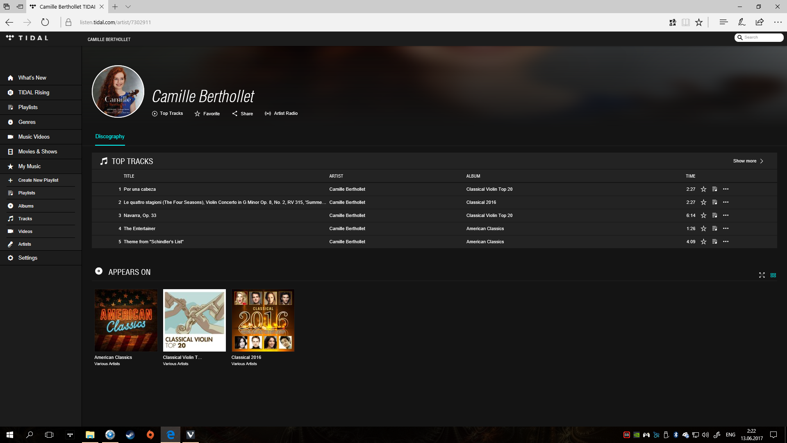Add Le quattro stagioni to playlist icon
787x443 pixels.
click(714, 202)
